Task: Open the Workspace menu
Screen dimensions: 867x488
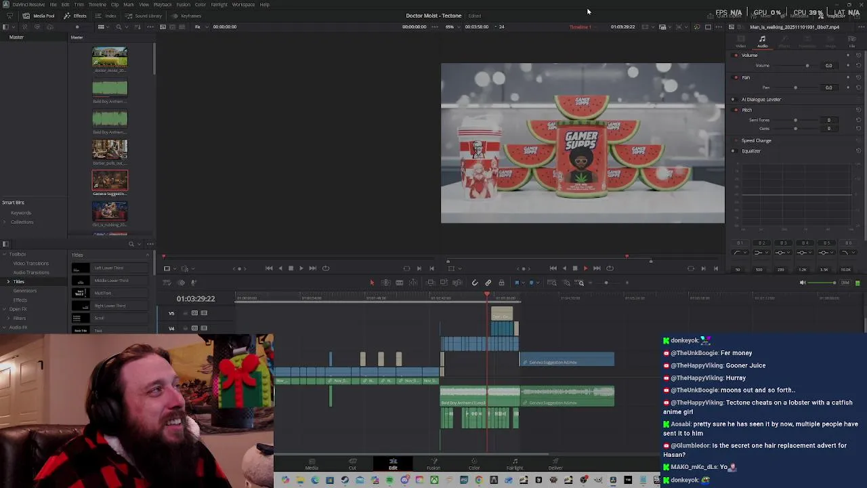Action: 243,5
